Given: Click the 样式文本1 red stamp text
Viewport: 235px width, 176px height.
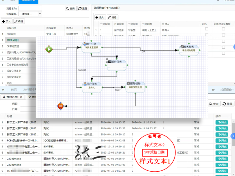Looking at the screenshot, I should [x=155, y=161].
